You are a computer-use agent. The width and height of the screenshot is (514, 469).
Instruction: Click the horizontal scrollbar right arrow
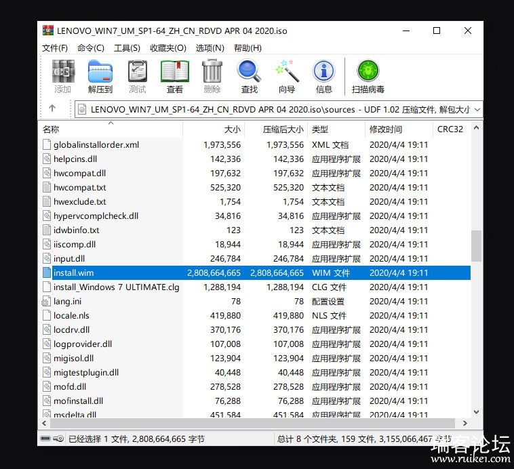[464, 423]
